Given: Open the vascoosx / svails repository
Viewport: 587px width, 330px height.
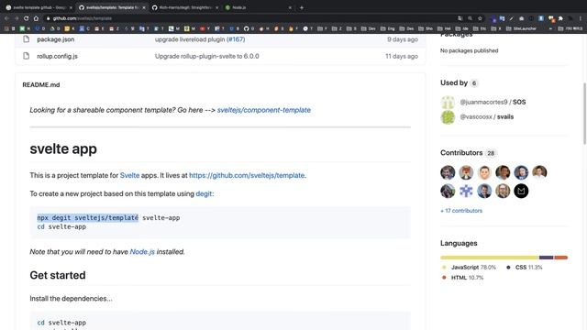Looking at the screenshot, I should (487, 116).
